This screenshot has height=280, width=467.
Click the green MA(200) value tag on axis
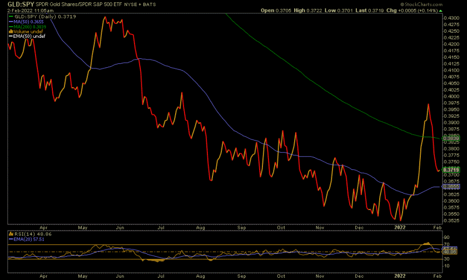pyautogui.click(x=450, y=137)
